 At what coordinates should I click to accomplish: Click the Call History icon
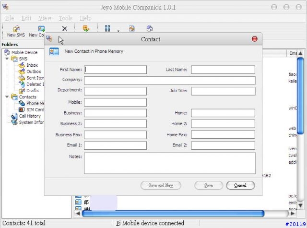[x=14, y=116]
